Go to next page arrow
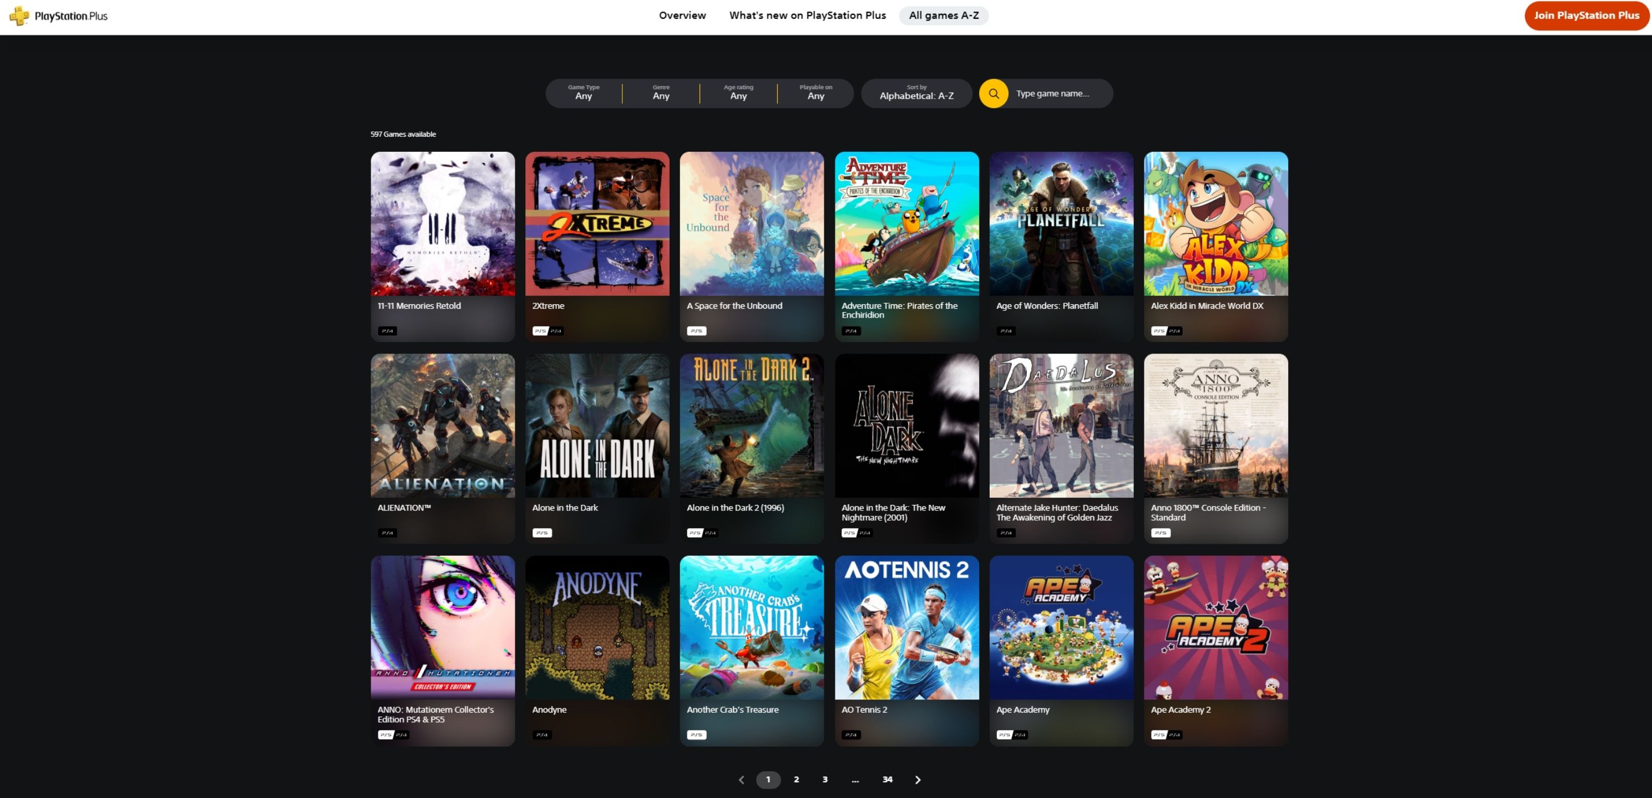Screen dimensions: 1652x798 pos(918,779)
